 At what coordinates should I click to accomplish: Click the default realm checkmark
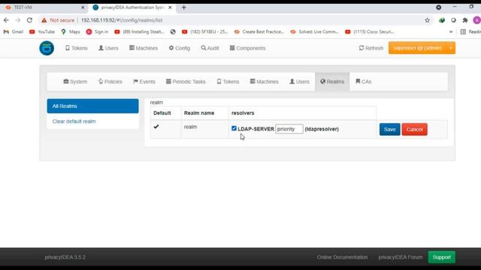coord(156,127)
